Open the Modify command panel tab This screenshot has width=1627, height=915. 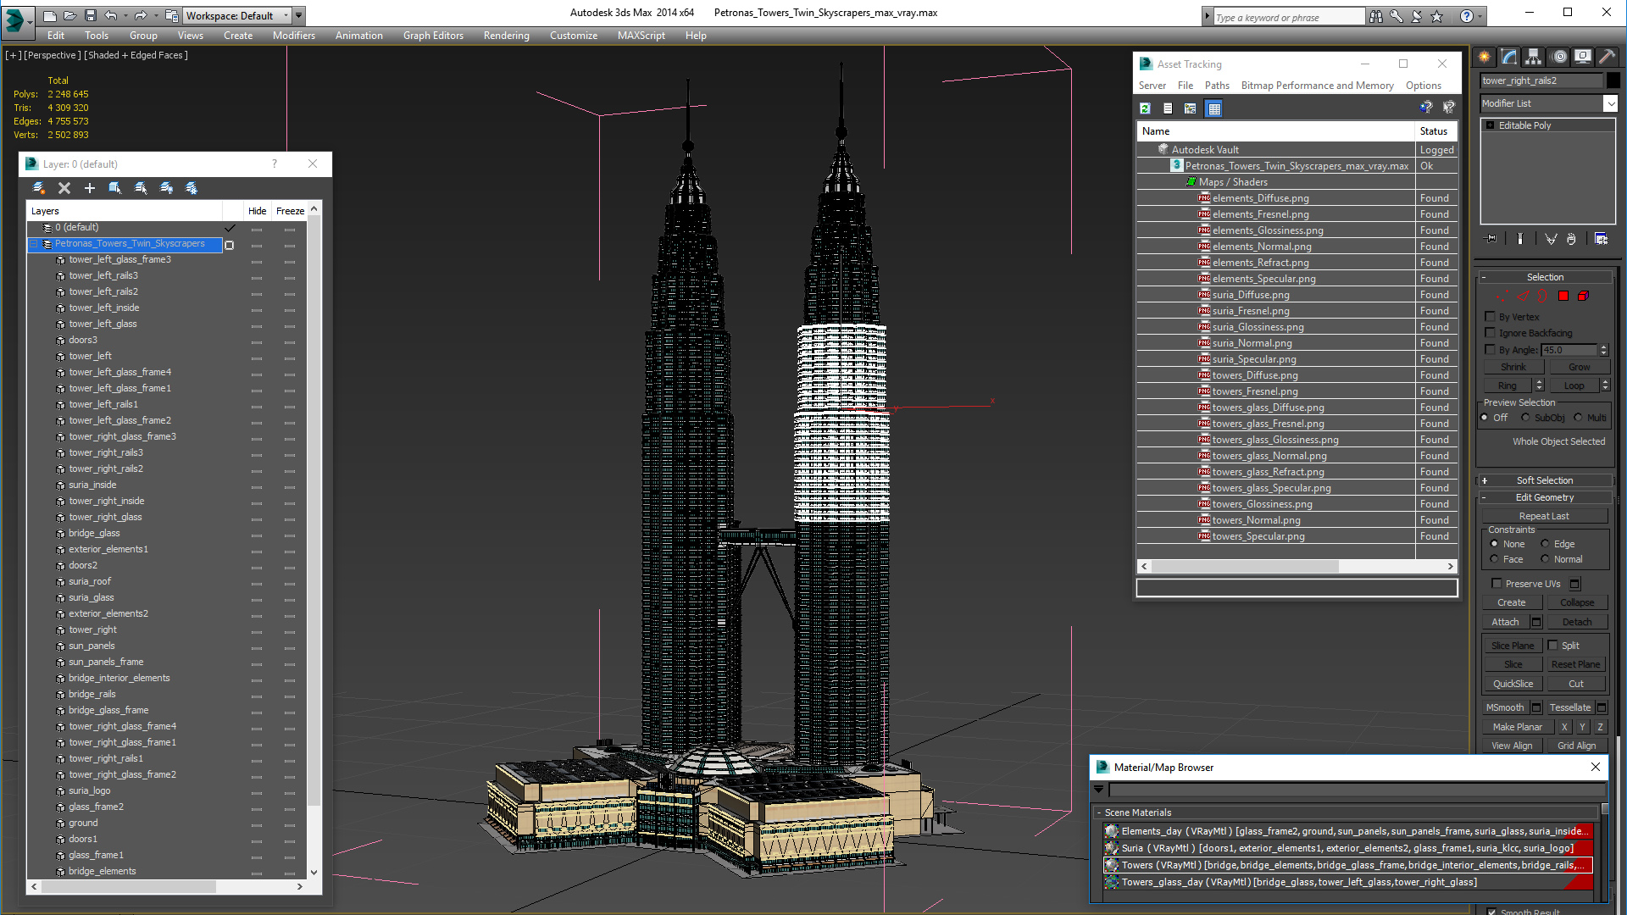[1509, 57]
